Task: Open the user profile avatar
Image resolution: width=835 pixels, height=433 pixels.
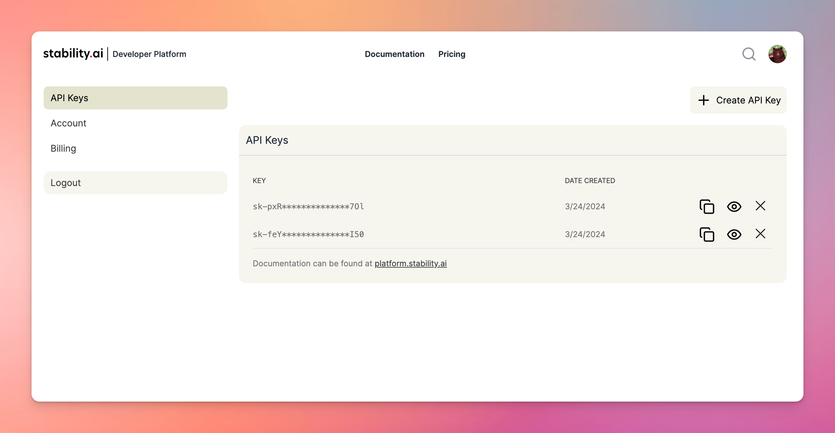Action: click(778, 54)
